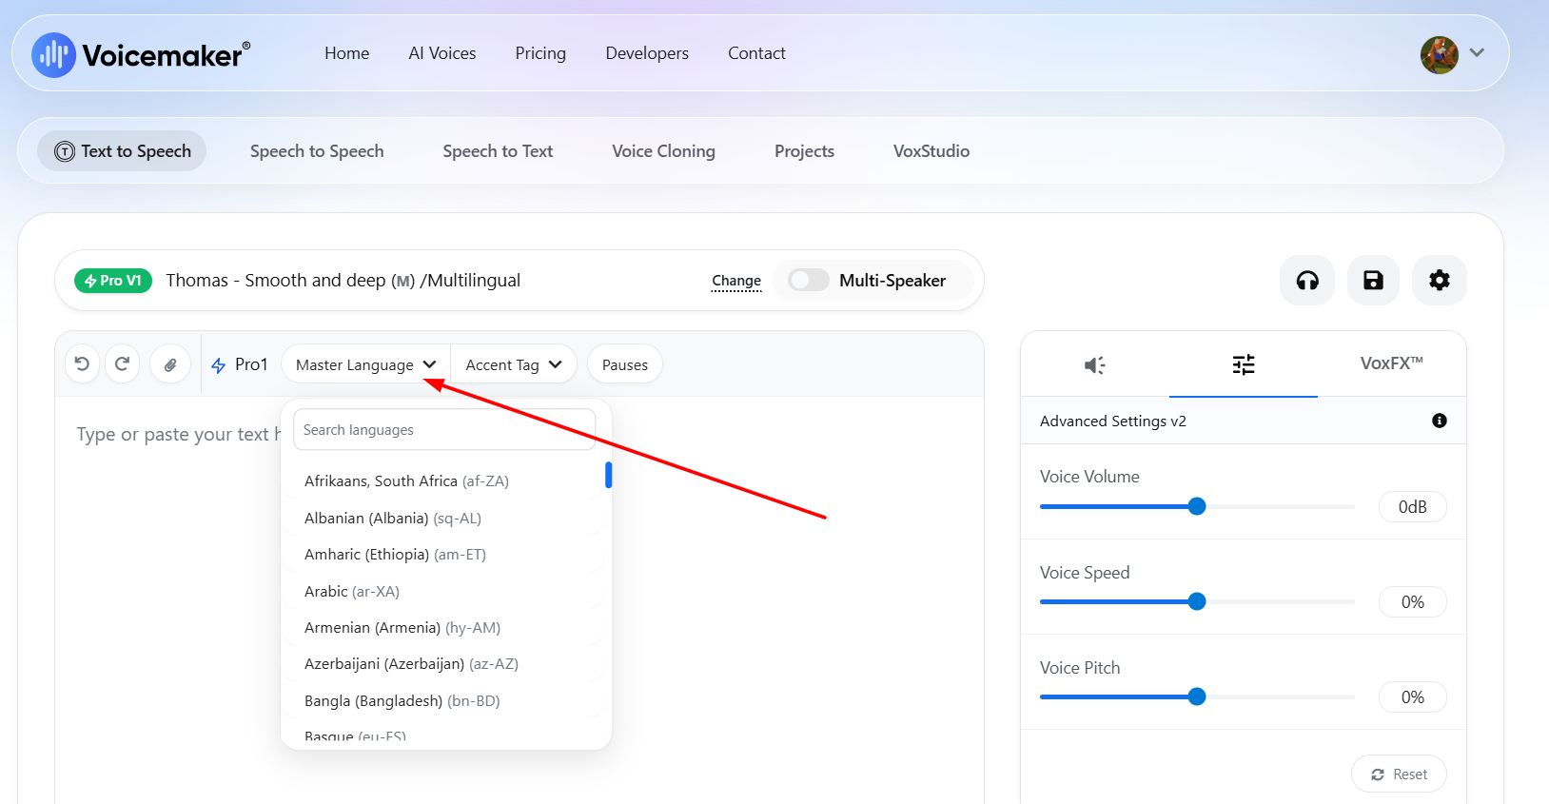Select Albanian (Albania) language
This screenshot has width=1549, height=804.
(x=393, y=519)
